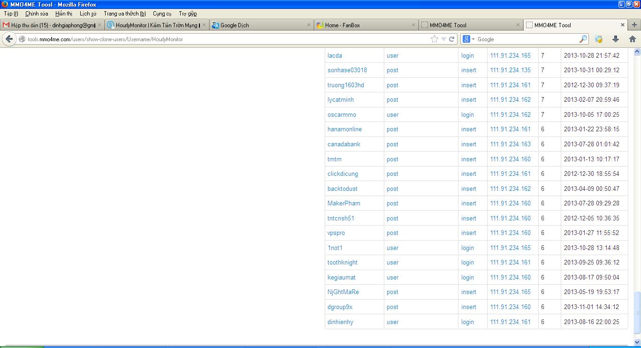641x348 pixels.
Task: Close the HourlyMonitor tab
Action: (x=204, y=25)
